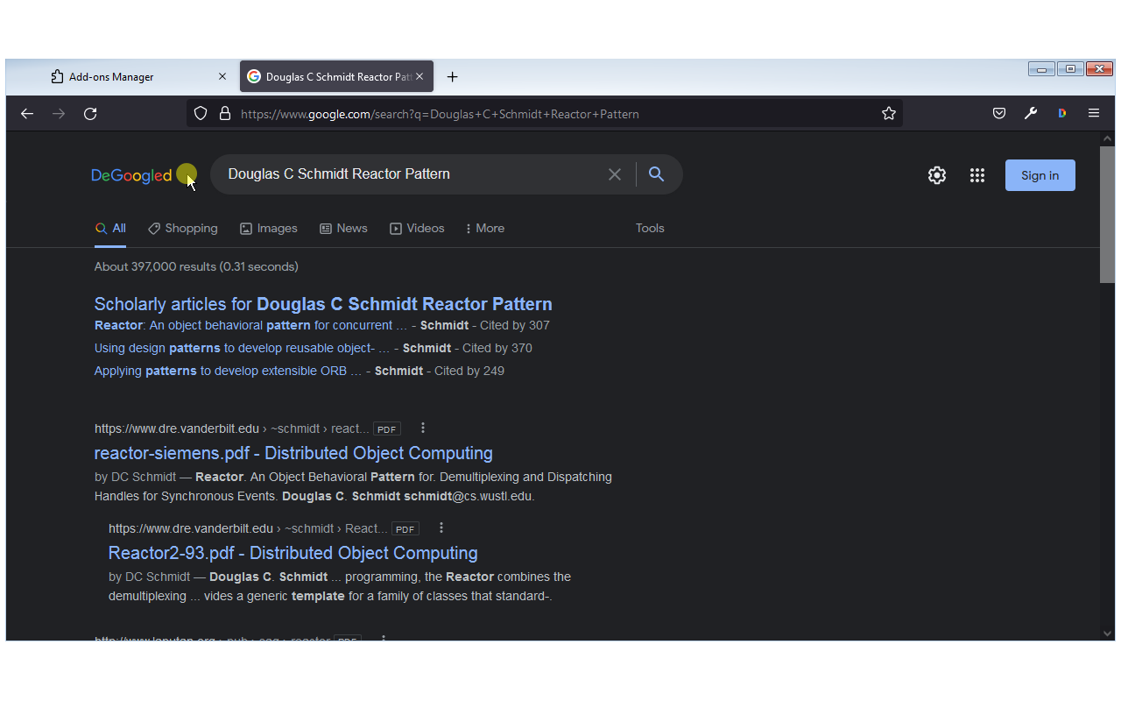The image size is (1121, 701).
Task: Open the Google apps grid
Action: [x=977, y=175]
